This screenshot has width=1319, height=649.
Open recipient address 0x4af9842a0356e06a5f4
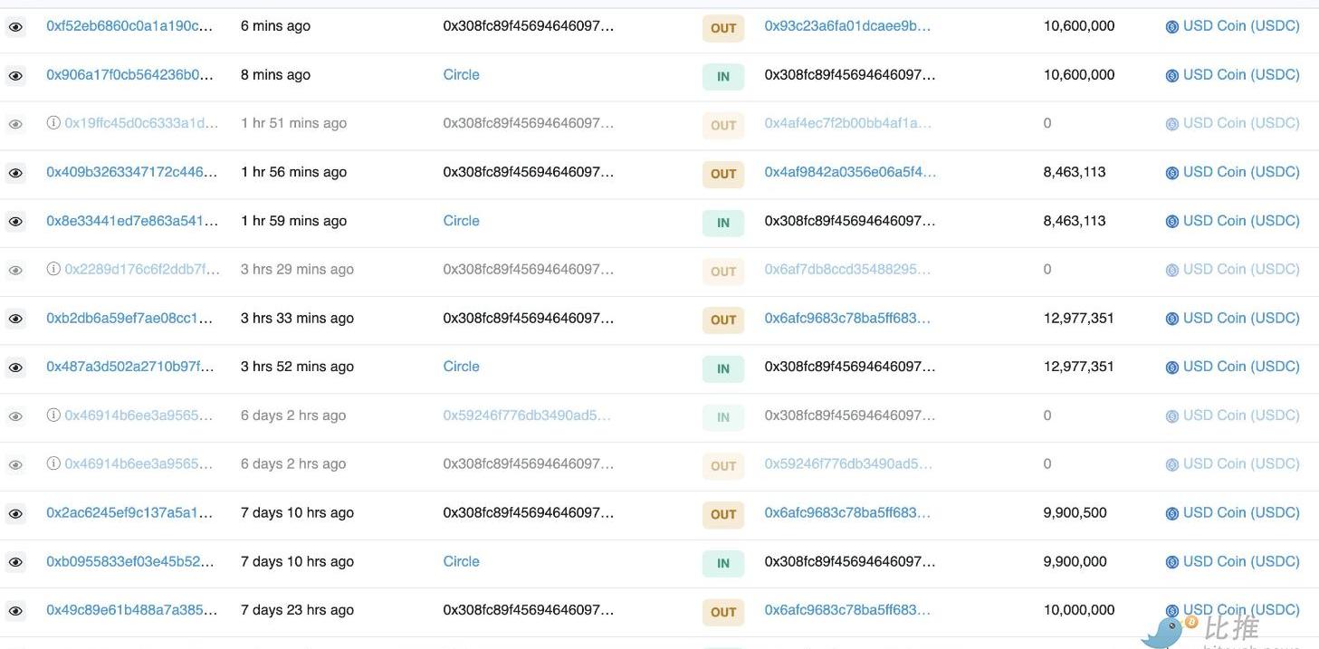click(849, 172)
